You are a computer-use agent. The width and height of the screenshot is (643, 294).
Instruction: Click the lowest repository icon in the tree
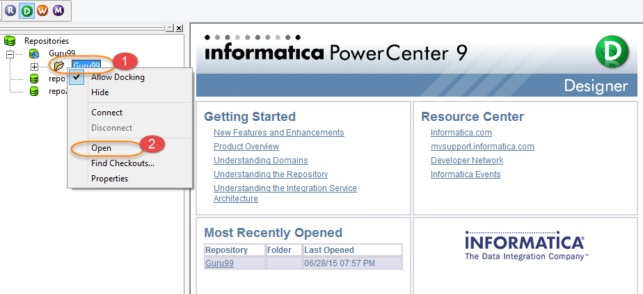pos(34,91)
